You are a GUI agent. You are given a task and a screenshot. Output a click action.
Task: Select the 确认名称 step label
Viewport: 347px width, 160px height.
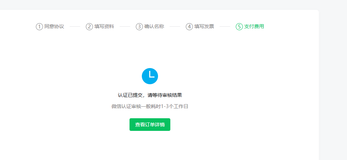(154, 27)
